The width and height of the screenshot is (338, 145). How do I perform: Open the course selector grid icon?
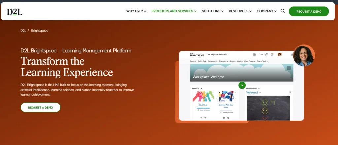(254, 54)
